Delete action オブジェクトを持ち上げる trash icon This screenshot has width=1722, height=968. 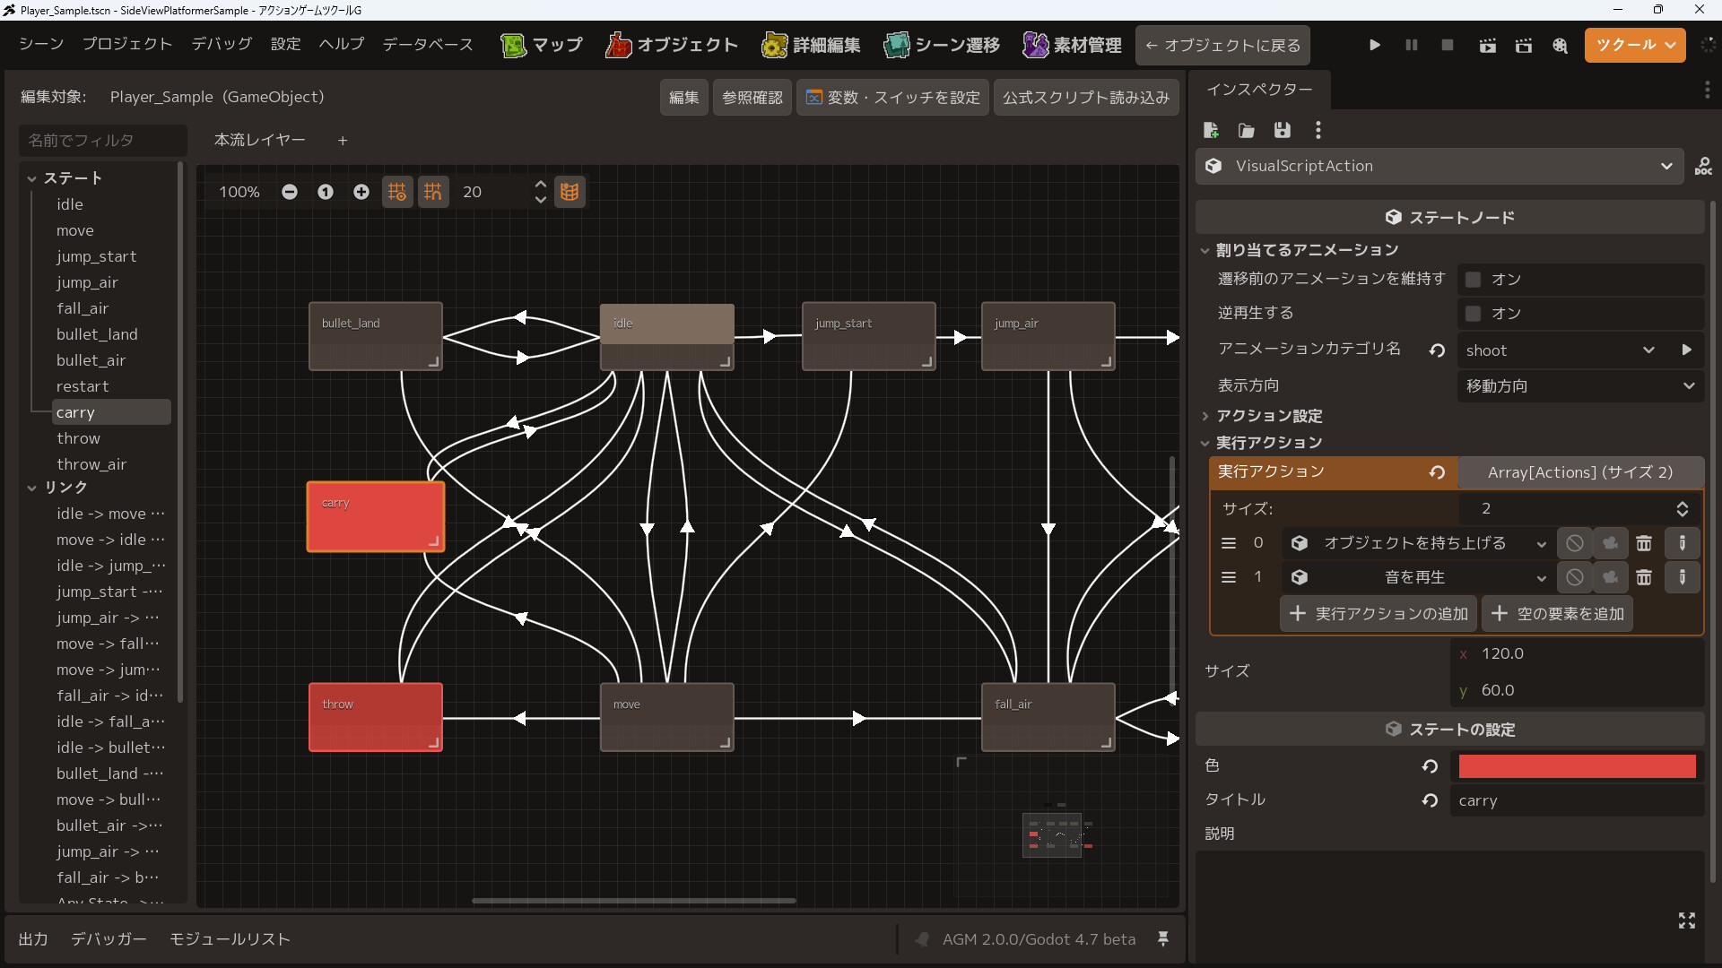1644,543
